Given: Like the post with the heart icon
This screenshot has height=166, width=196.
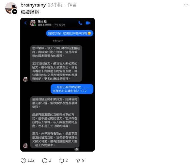Looking at the screenshot, I should 23,161.
